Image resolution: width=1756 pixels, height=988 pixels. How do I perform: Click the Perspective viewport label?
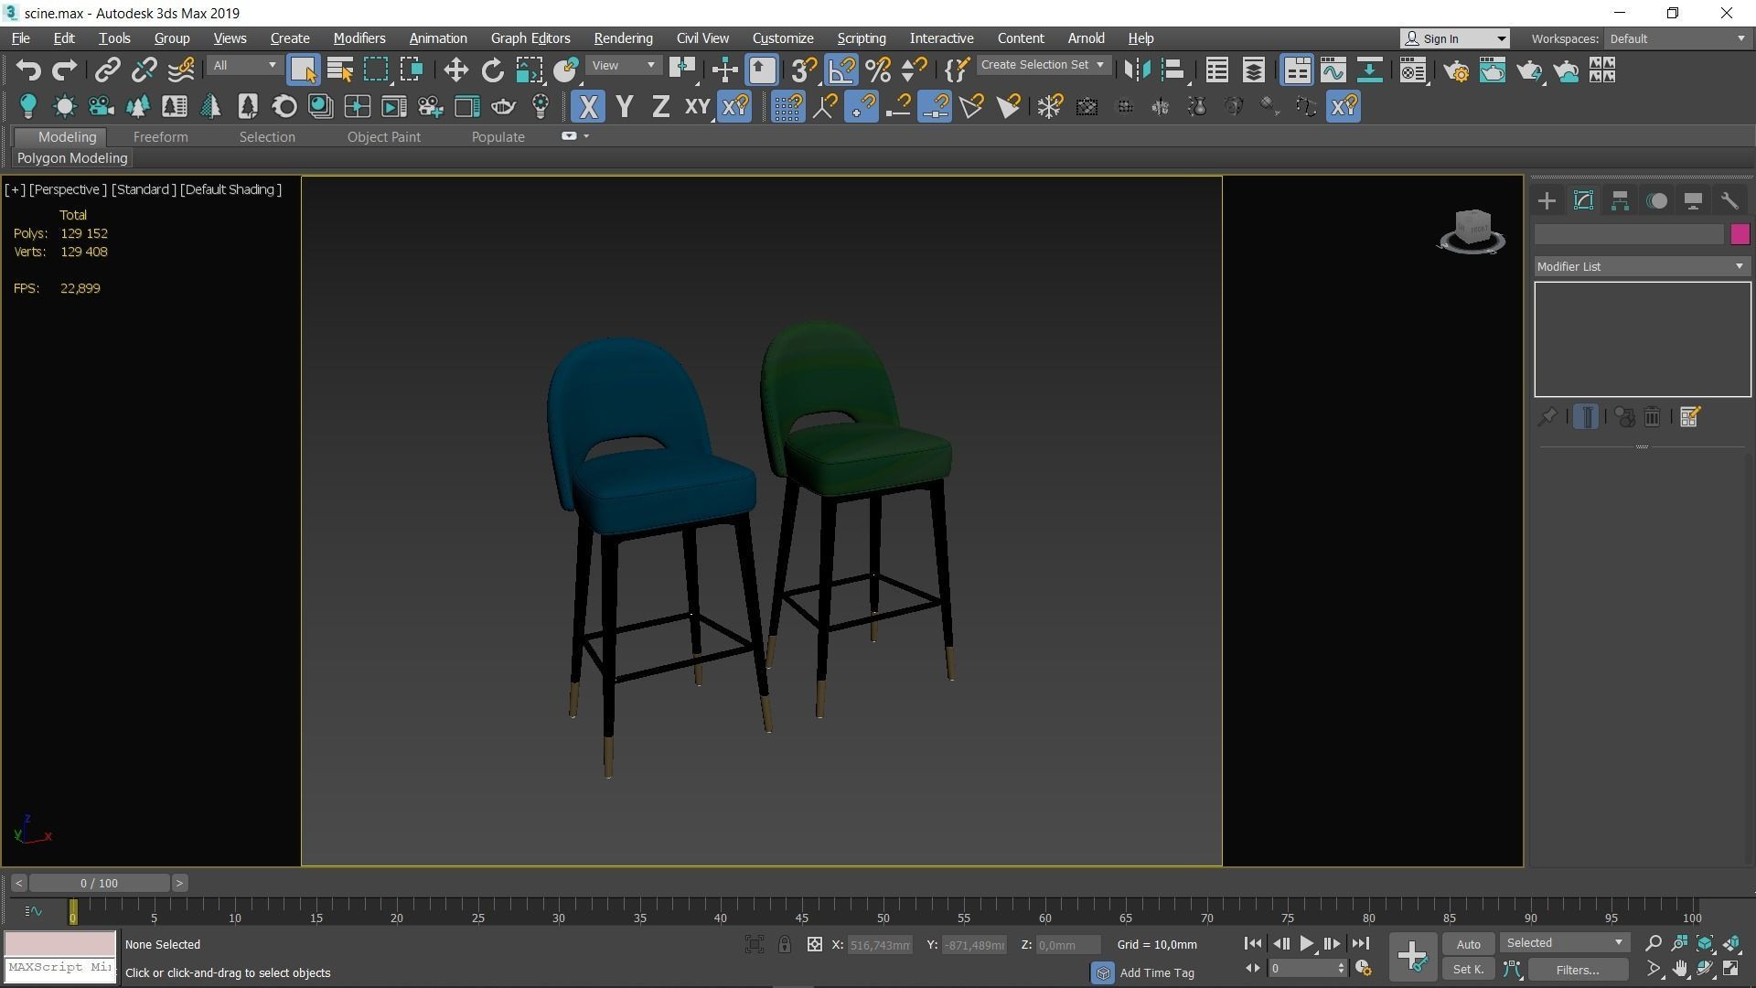point(68,189)
